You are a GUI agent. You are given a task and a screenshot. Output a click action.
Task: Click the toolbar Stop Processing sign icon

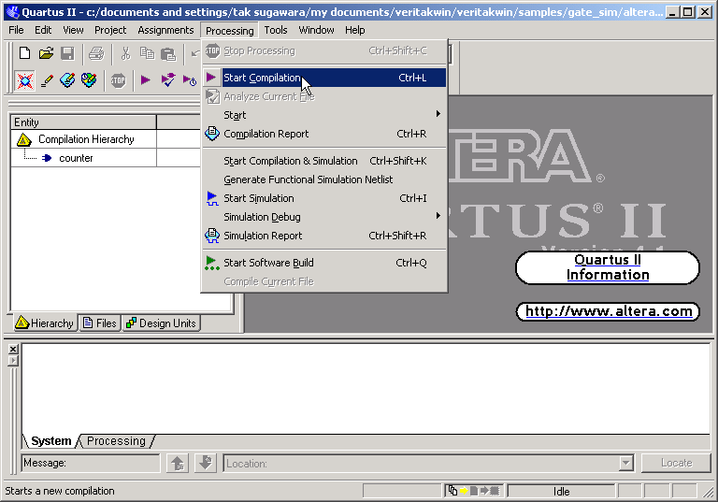click(x=118, y=81)
